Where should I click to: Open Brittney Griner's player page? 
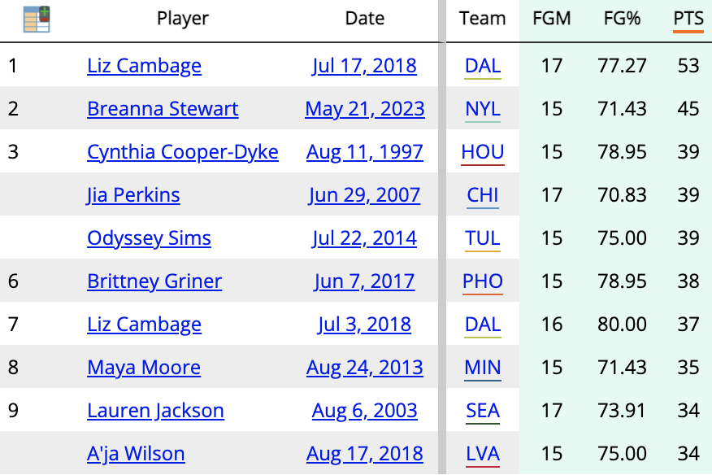(x=154, y=281)
